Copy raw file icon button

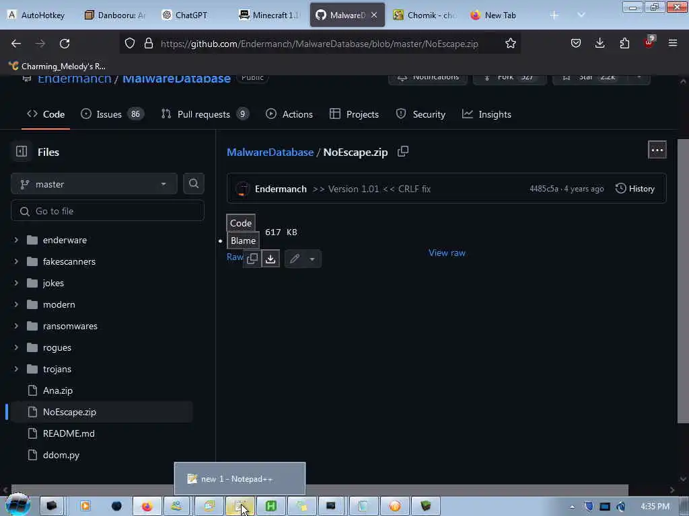pyautogui.click(x=252, y=259)
